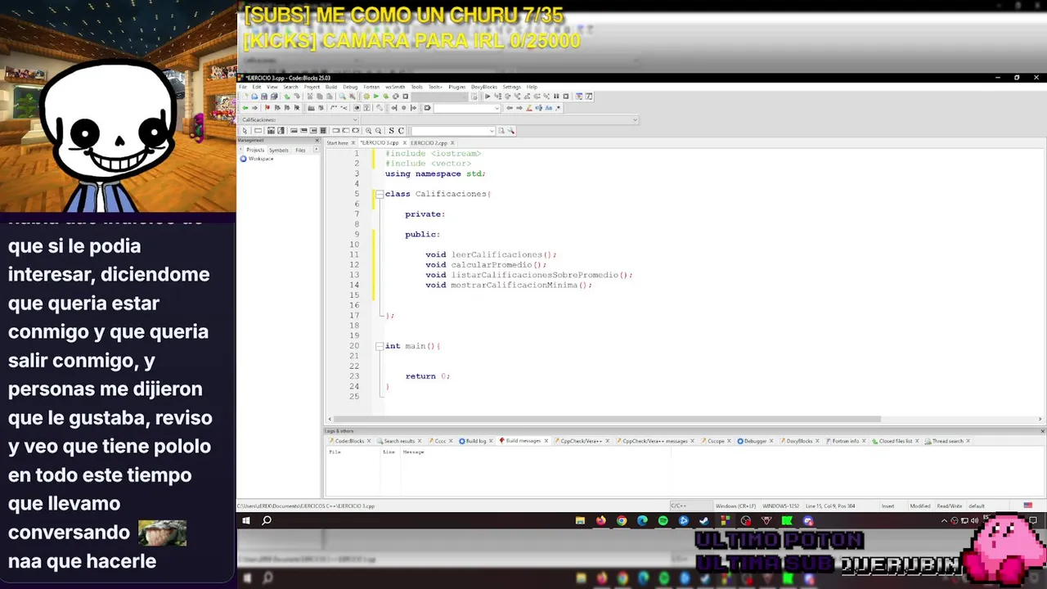This screenshot has height=589, width=1047.
Task: Click the Open file toolbar icon
Action: 254,96
